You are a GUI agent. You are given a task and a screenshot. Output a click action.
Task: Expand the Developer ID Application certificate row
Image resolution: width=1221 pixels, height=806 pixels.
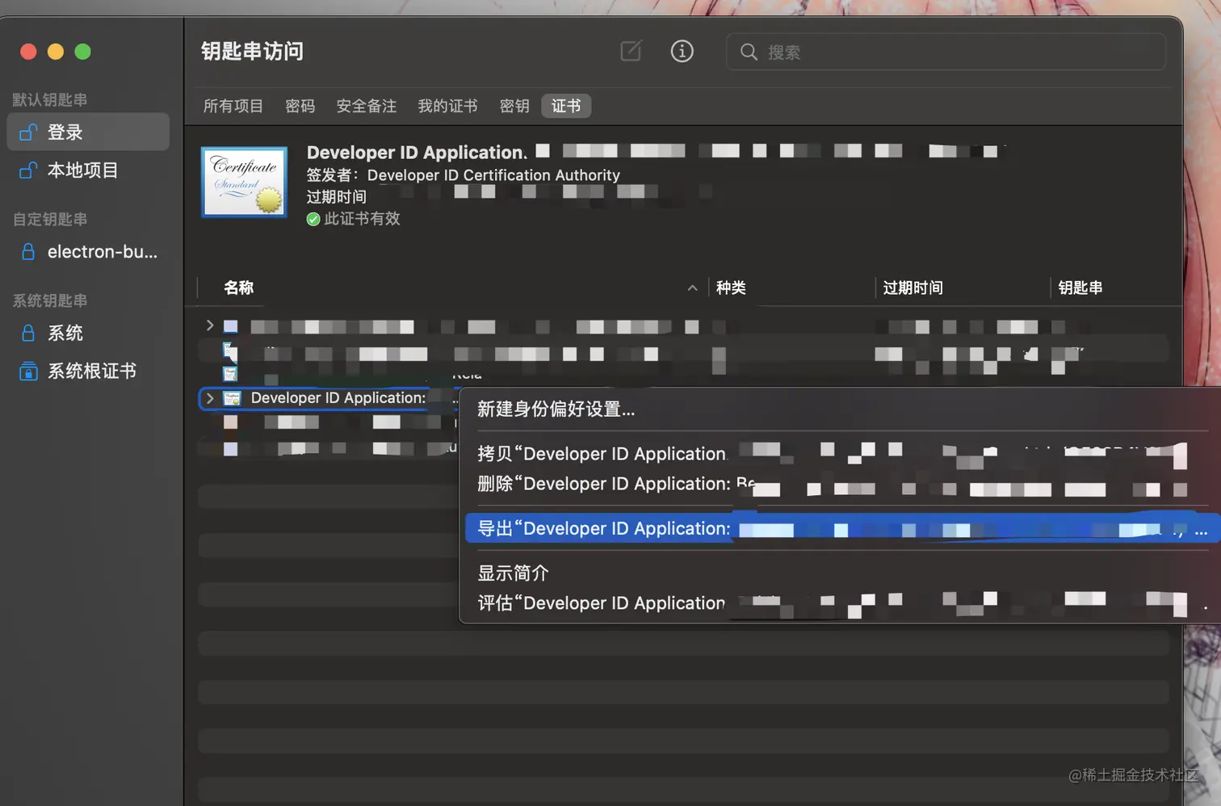pyautogui.click(x=210, y=397)
